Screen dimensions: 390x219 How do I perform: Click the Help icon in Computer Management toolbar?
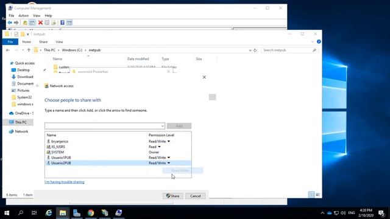pyautogui.click(x=62, y=23)
